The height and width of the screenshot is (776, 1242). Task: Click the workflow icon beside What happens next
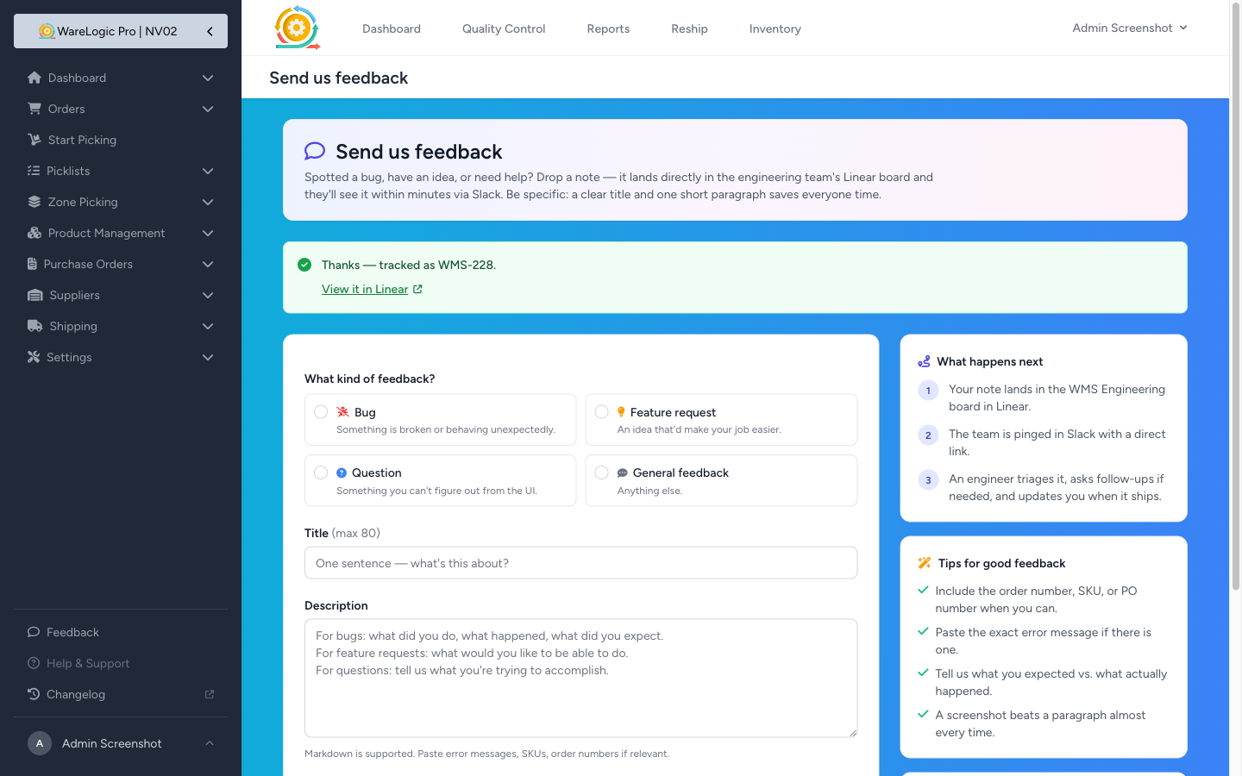[x=924, y=361]
